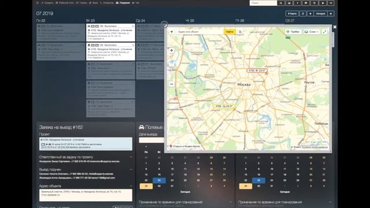Select the second card under Пн 22
Image resolution: width=370 pixels, height=208 pixels.
[61, 51]
